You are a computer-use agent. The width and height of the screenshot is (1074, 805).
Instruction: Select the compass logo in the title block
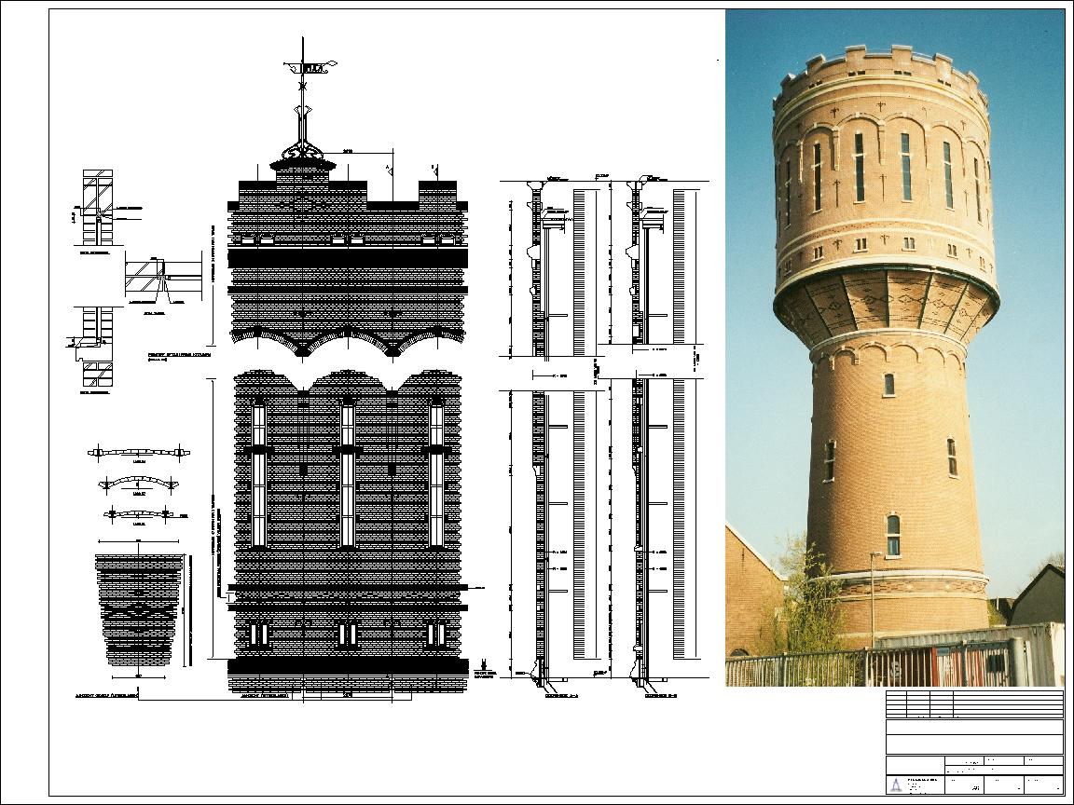[896, 785]
